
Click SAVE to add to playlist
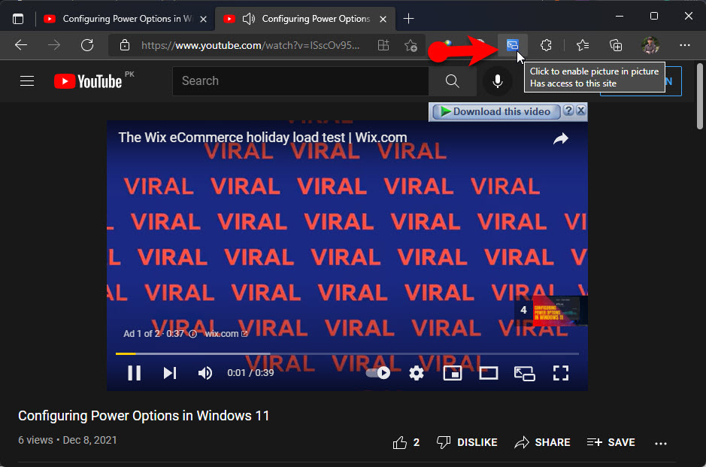611,443
